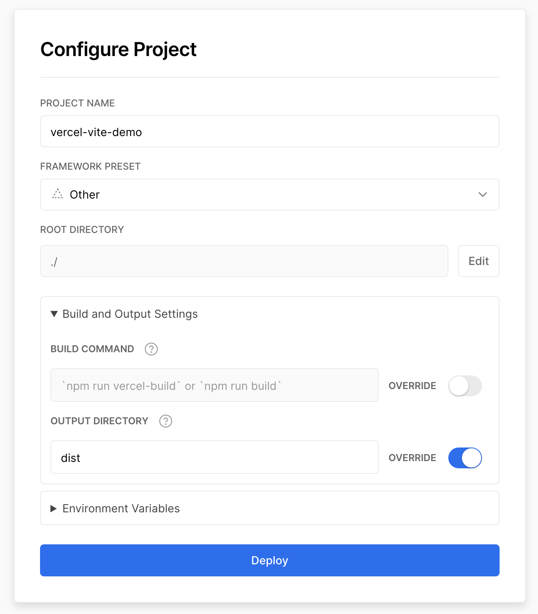Disable the Output Directory override switch
Viewport: 538px width, 614px height.
[465, 458]
